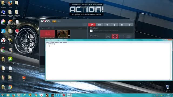Open the Файл menu in Notepad
Screen dimensions: 173x97
(x=48, y=42)
